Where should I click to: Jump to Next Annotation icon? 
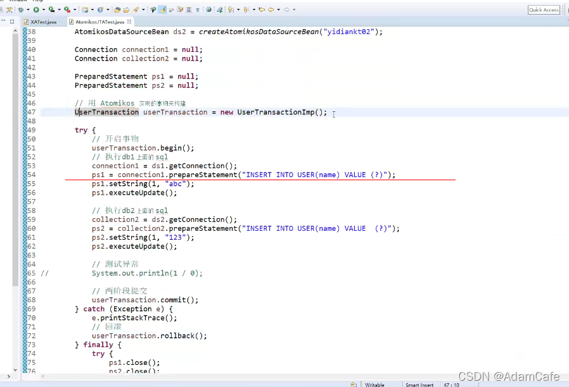click(x=231, y=9)
